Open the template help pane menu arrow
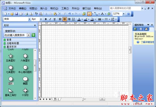Viewport: 156px width, 107px height. tap(148, 25)
